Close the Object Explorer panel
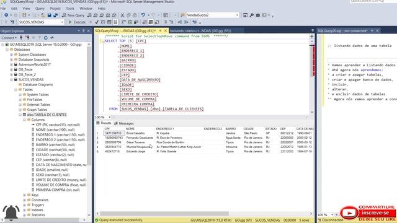397x223 pixels. (88, 31)
